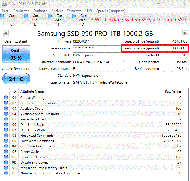Click status orb of Controller Busy Time row
Screen dimensions: 190x181
tap(6, 146)
